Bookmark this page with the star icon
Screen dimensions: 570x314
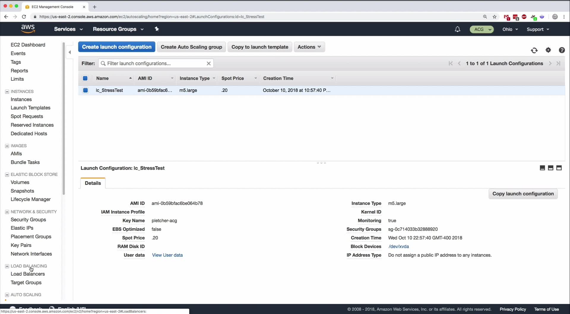[x=495, y=17]
